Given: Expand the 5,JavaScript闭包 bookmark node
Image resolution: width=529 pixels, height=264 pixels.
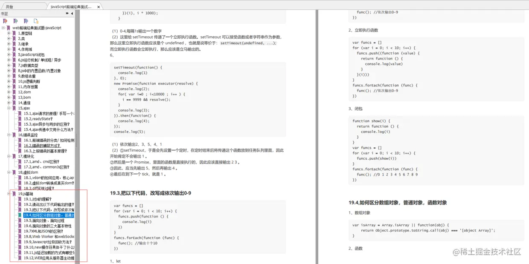Looking at the screenshot, I should coord(9,55).
